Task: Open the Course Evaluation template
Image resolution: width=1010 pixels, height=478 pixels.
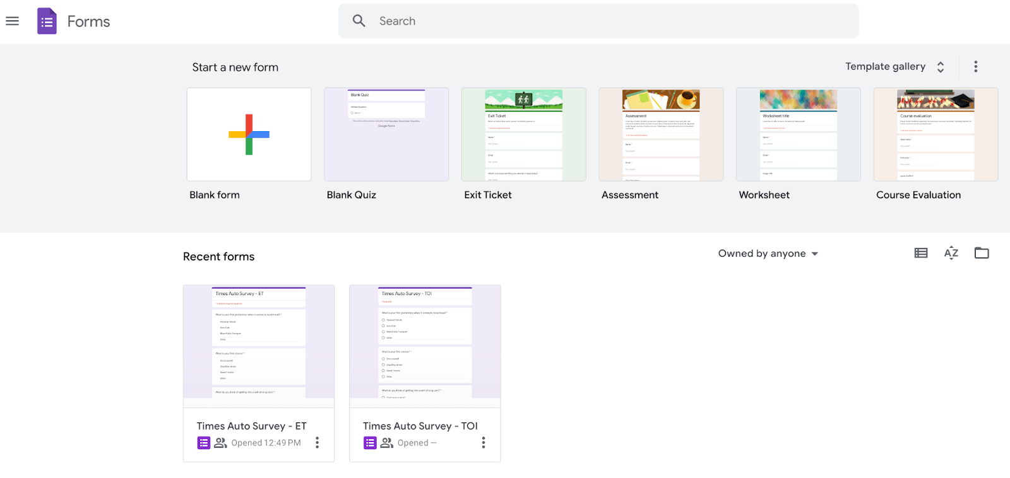Action: click(x=936, y=134)
